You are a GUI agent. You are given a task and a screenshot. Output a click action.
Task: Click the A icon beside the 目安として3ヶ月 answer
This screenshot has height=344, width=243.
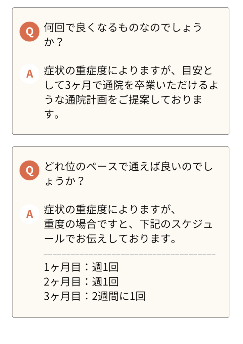pos(30,74)
